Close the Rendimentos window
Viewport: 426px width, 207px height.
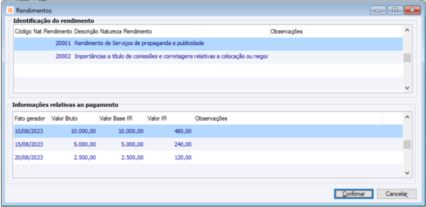click(x=412, y=10)
